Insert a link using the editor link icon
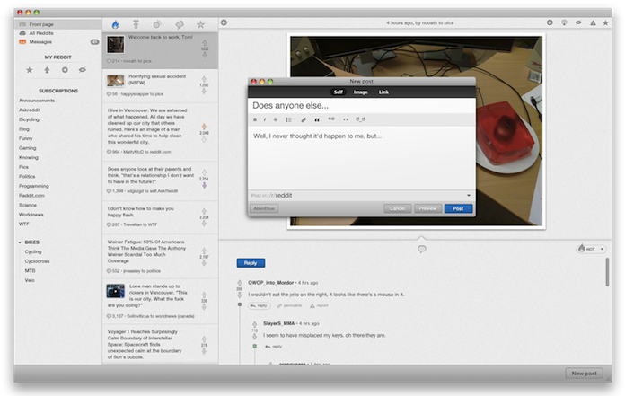Image resolution: width=625 pixels, height=396 pixels. click(x=304, y=119)
